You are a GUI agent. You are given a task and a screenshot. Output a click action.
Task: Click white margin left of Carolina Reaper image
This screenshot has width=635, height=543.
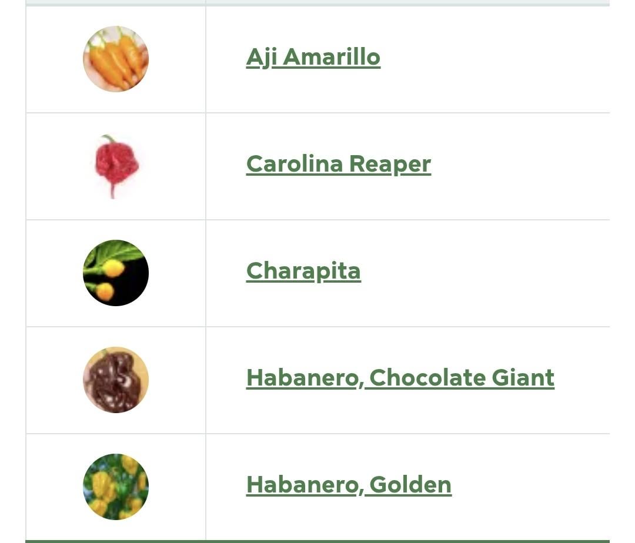(53, 166)
